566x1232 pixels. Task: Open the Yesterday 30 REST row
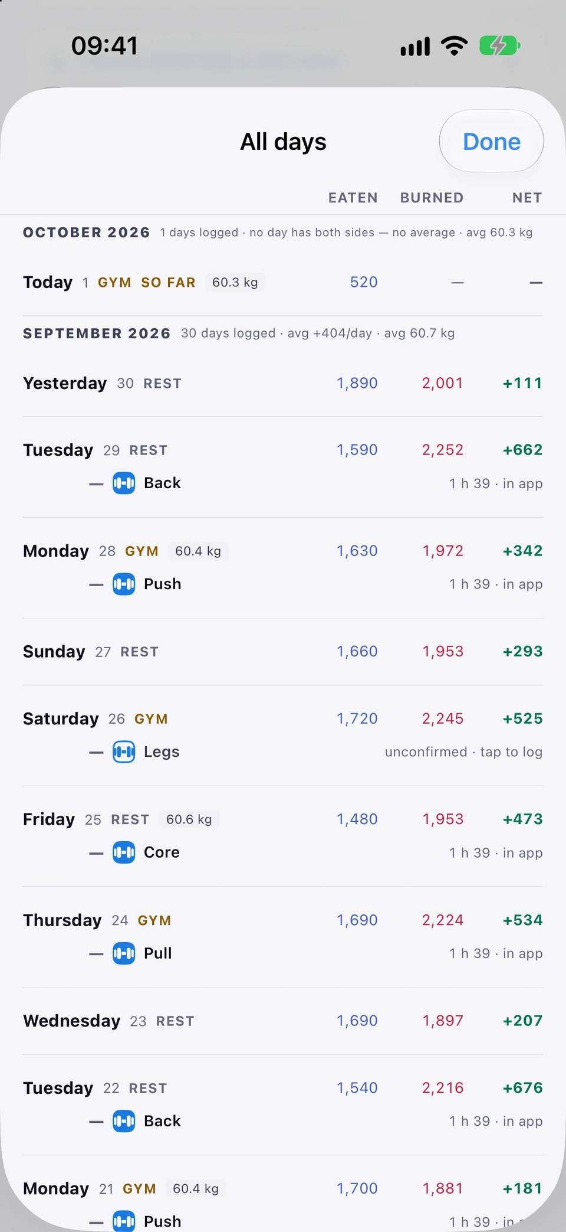tap(283, 383)
